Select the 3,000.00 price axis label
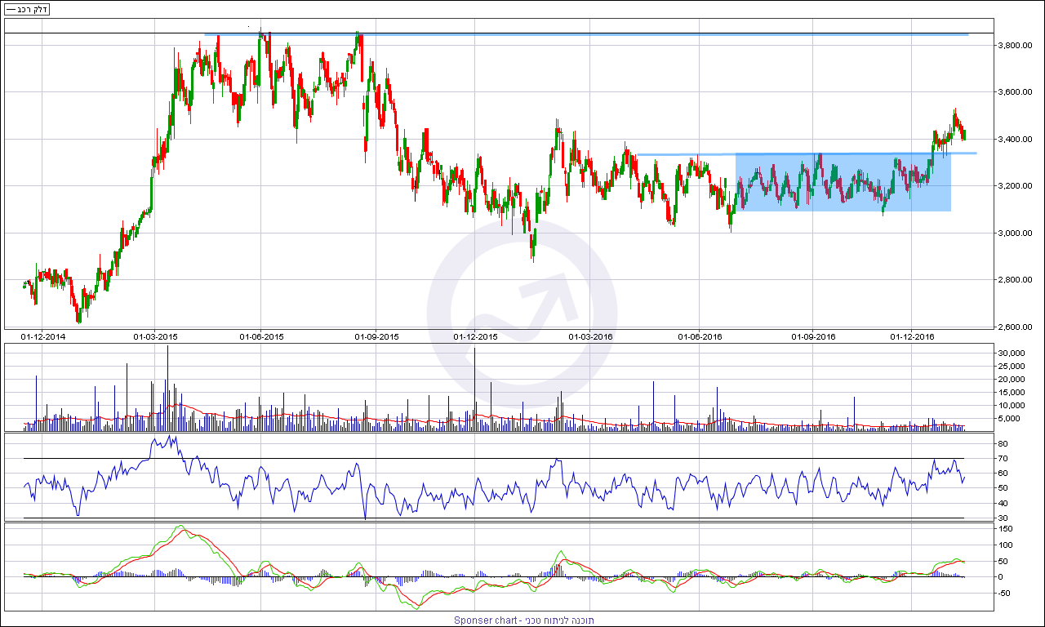This screenshot has width=1045, height=627. coord(1017,233)
